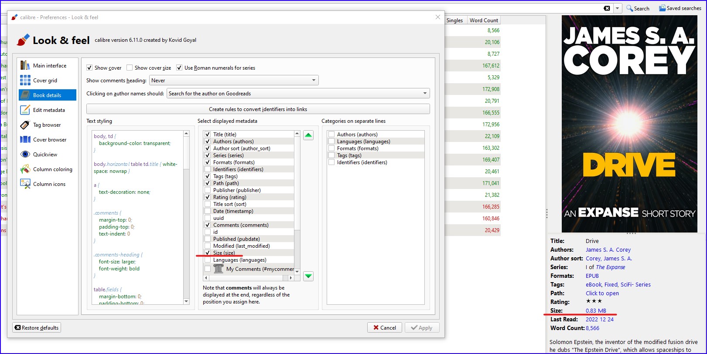Open the Cover grid section
The height and width of the screenshot is (354, 707).
click(48, 81)
